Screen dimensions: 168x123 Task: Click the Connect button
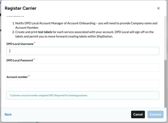[x=156, y=114]
